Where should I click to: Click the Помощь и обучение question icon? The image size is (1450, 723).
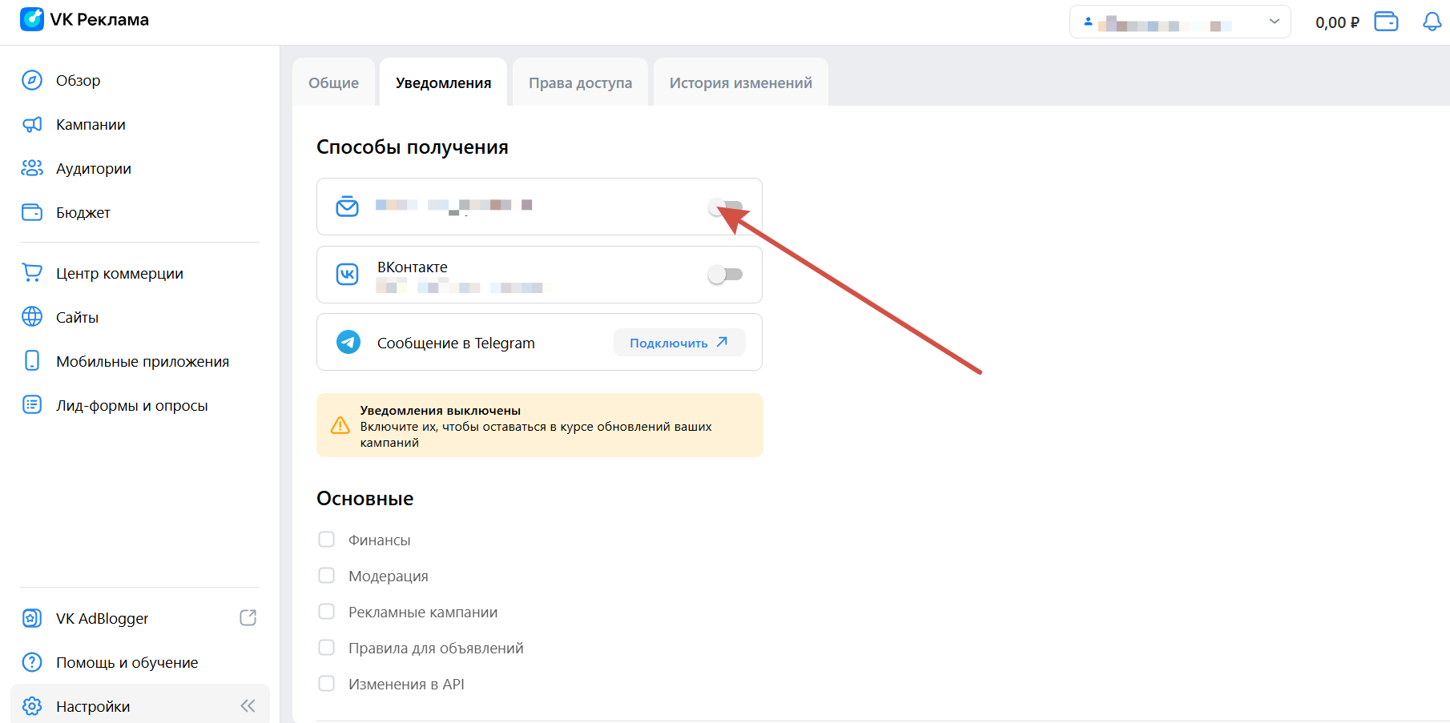click(32, 662)
